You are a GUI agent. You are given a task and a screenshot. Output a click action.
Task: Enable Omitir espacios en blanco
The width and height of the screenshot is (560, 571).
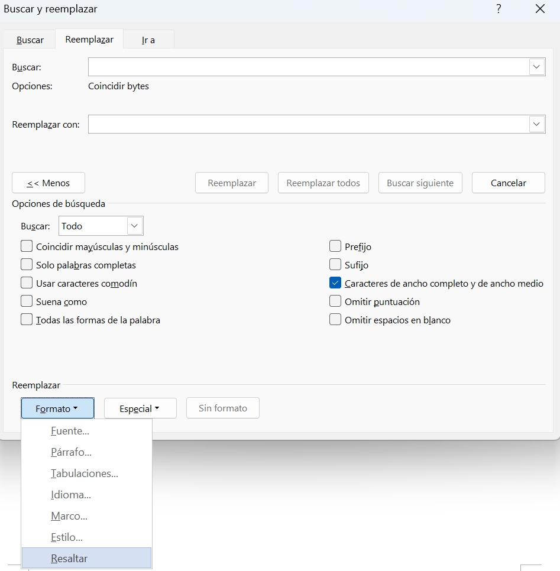click(335, 319)
